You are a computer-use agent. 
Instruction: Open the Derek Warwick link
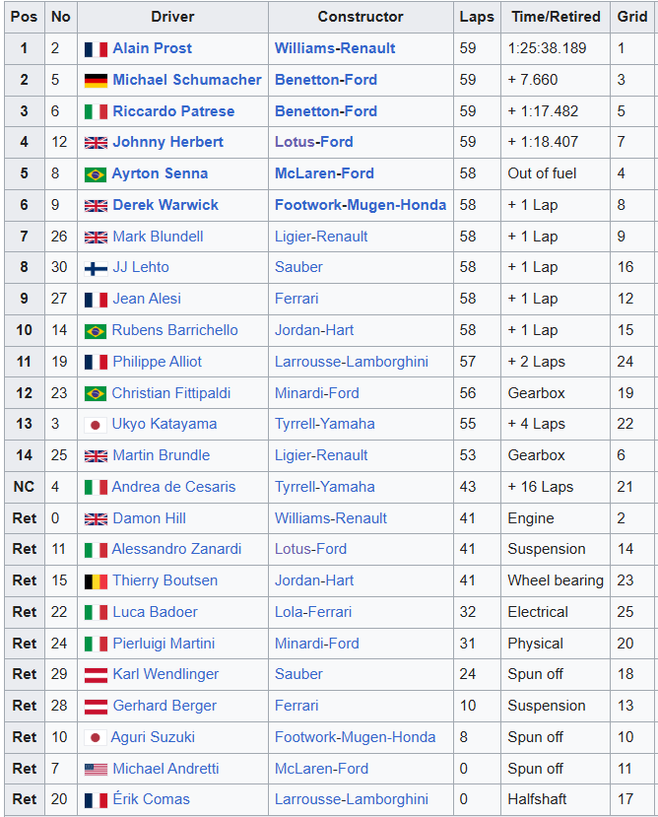[165, 205]
